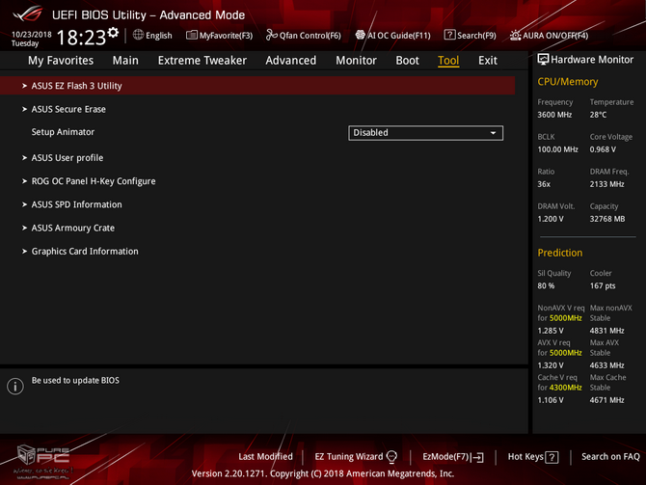The width and height of the screenshot is (646, 485).
Task: Switch to Main tab
Action: pos(125,61)
